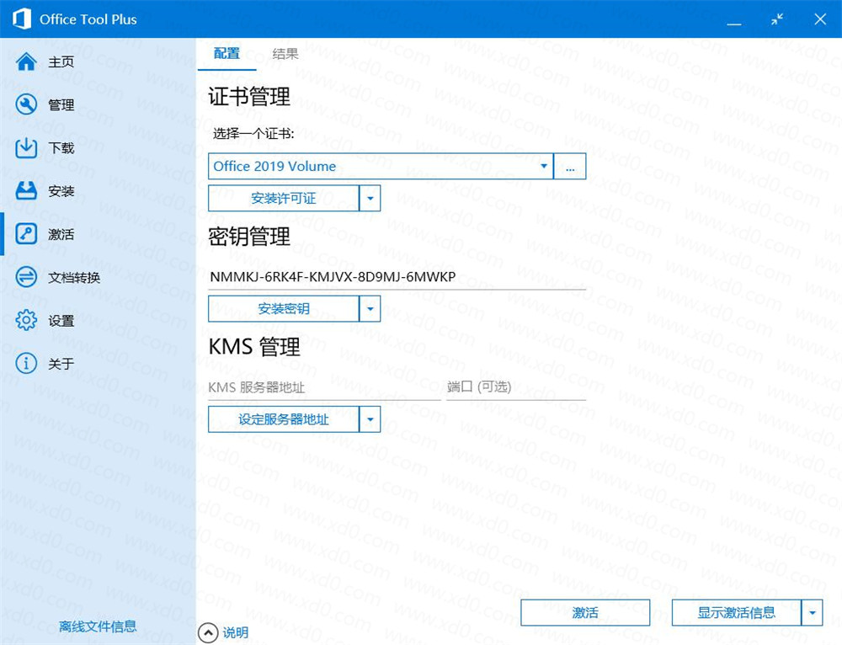842x645 pixels.
Task: Click the swap arrows icon beside 文档转换
Action: pos(26,277)
